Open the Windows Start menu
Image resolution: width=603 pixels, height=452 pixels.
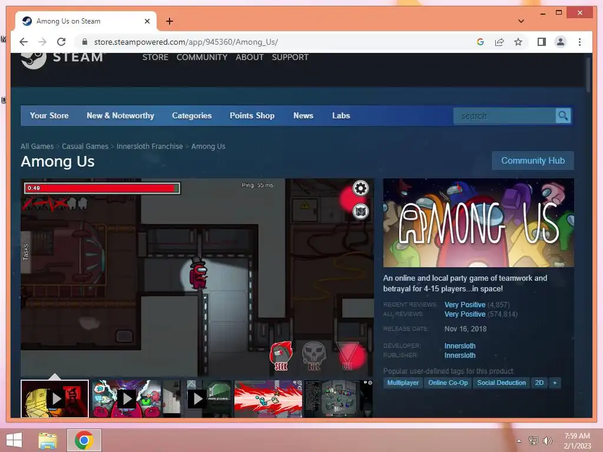click(x=14, y=440)
